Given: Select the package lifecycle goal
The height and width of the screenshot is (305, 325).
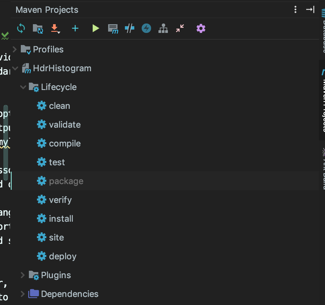Looking at the screenshot, I should pyautogui.click(x=66, y=181).
